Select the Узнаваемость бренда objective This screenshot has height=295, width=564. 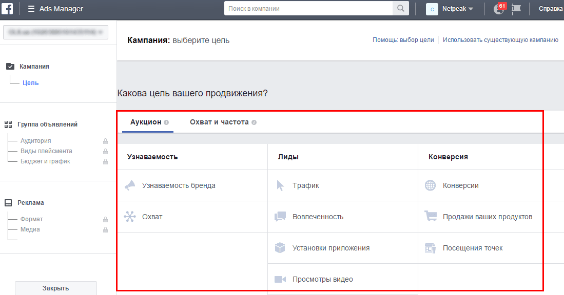(x=179, y=185)
